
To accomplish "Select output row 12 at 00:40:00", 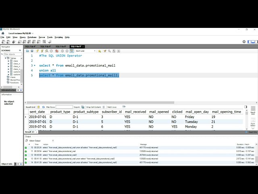I will 140,155.
